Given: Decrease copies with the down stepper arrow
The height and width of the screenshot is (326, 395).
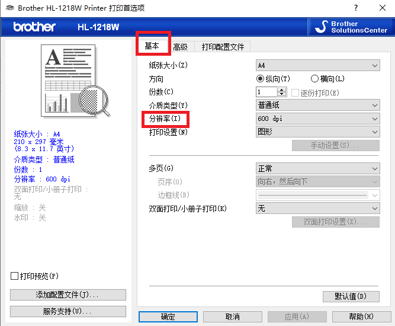Looking at the screenshot, I should pyautogui.click(x=282, y=94).
